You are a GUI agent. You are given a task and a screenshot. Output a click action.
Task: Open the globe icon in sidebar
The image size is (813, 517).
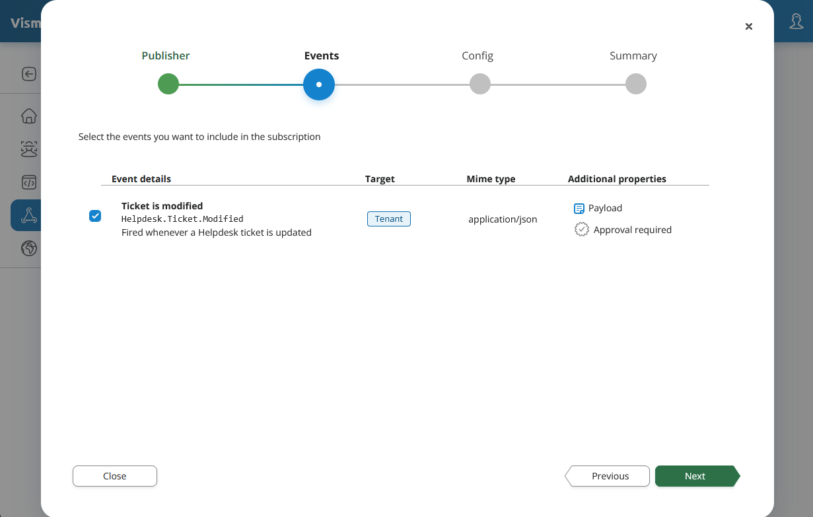coord(28,248)
